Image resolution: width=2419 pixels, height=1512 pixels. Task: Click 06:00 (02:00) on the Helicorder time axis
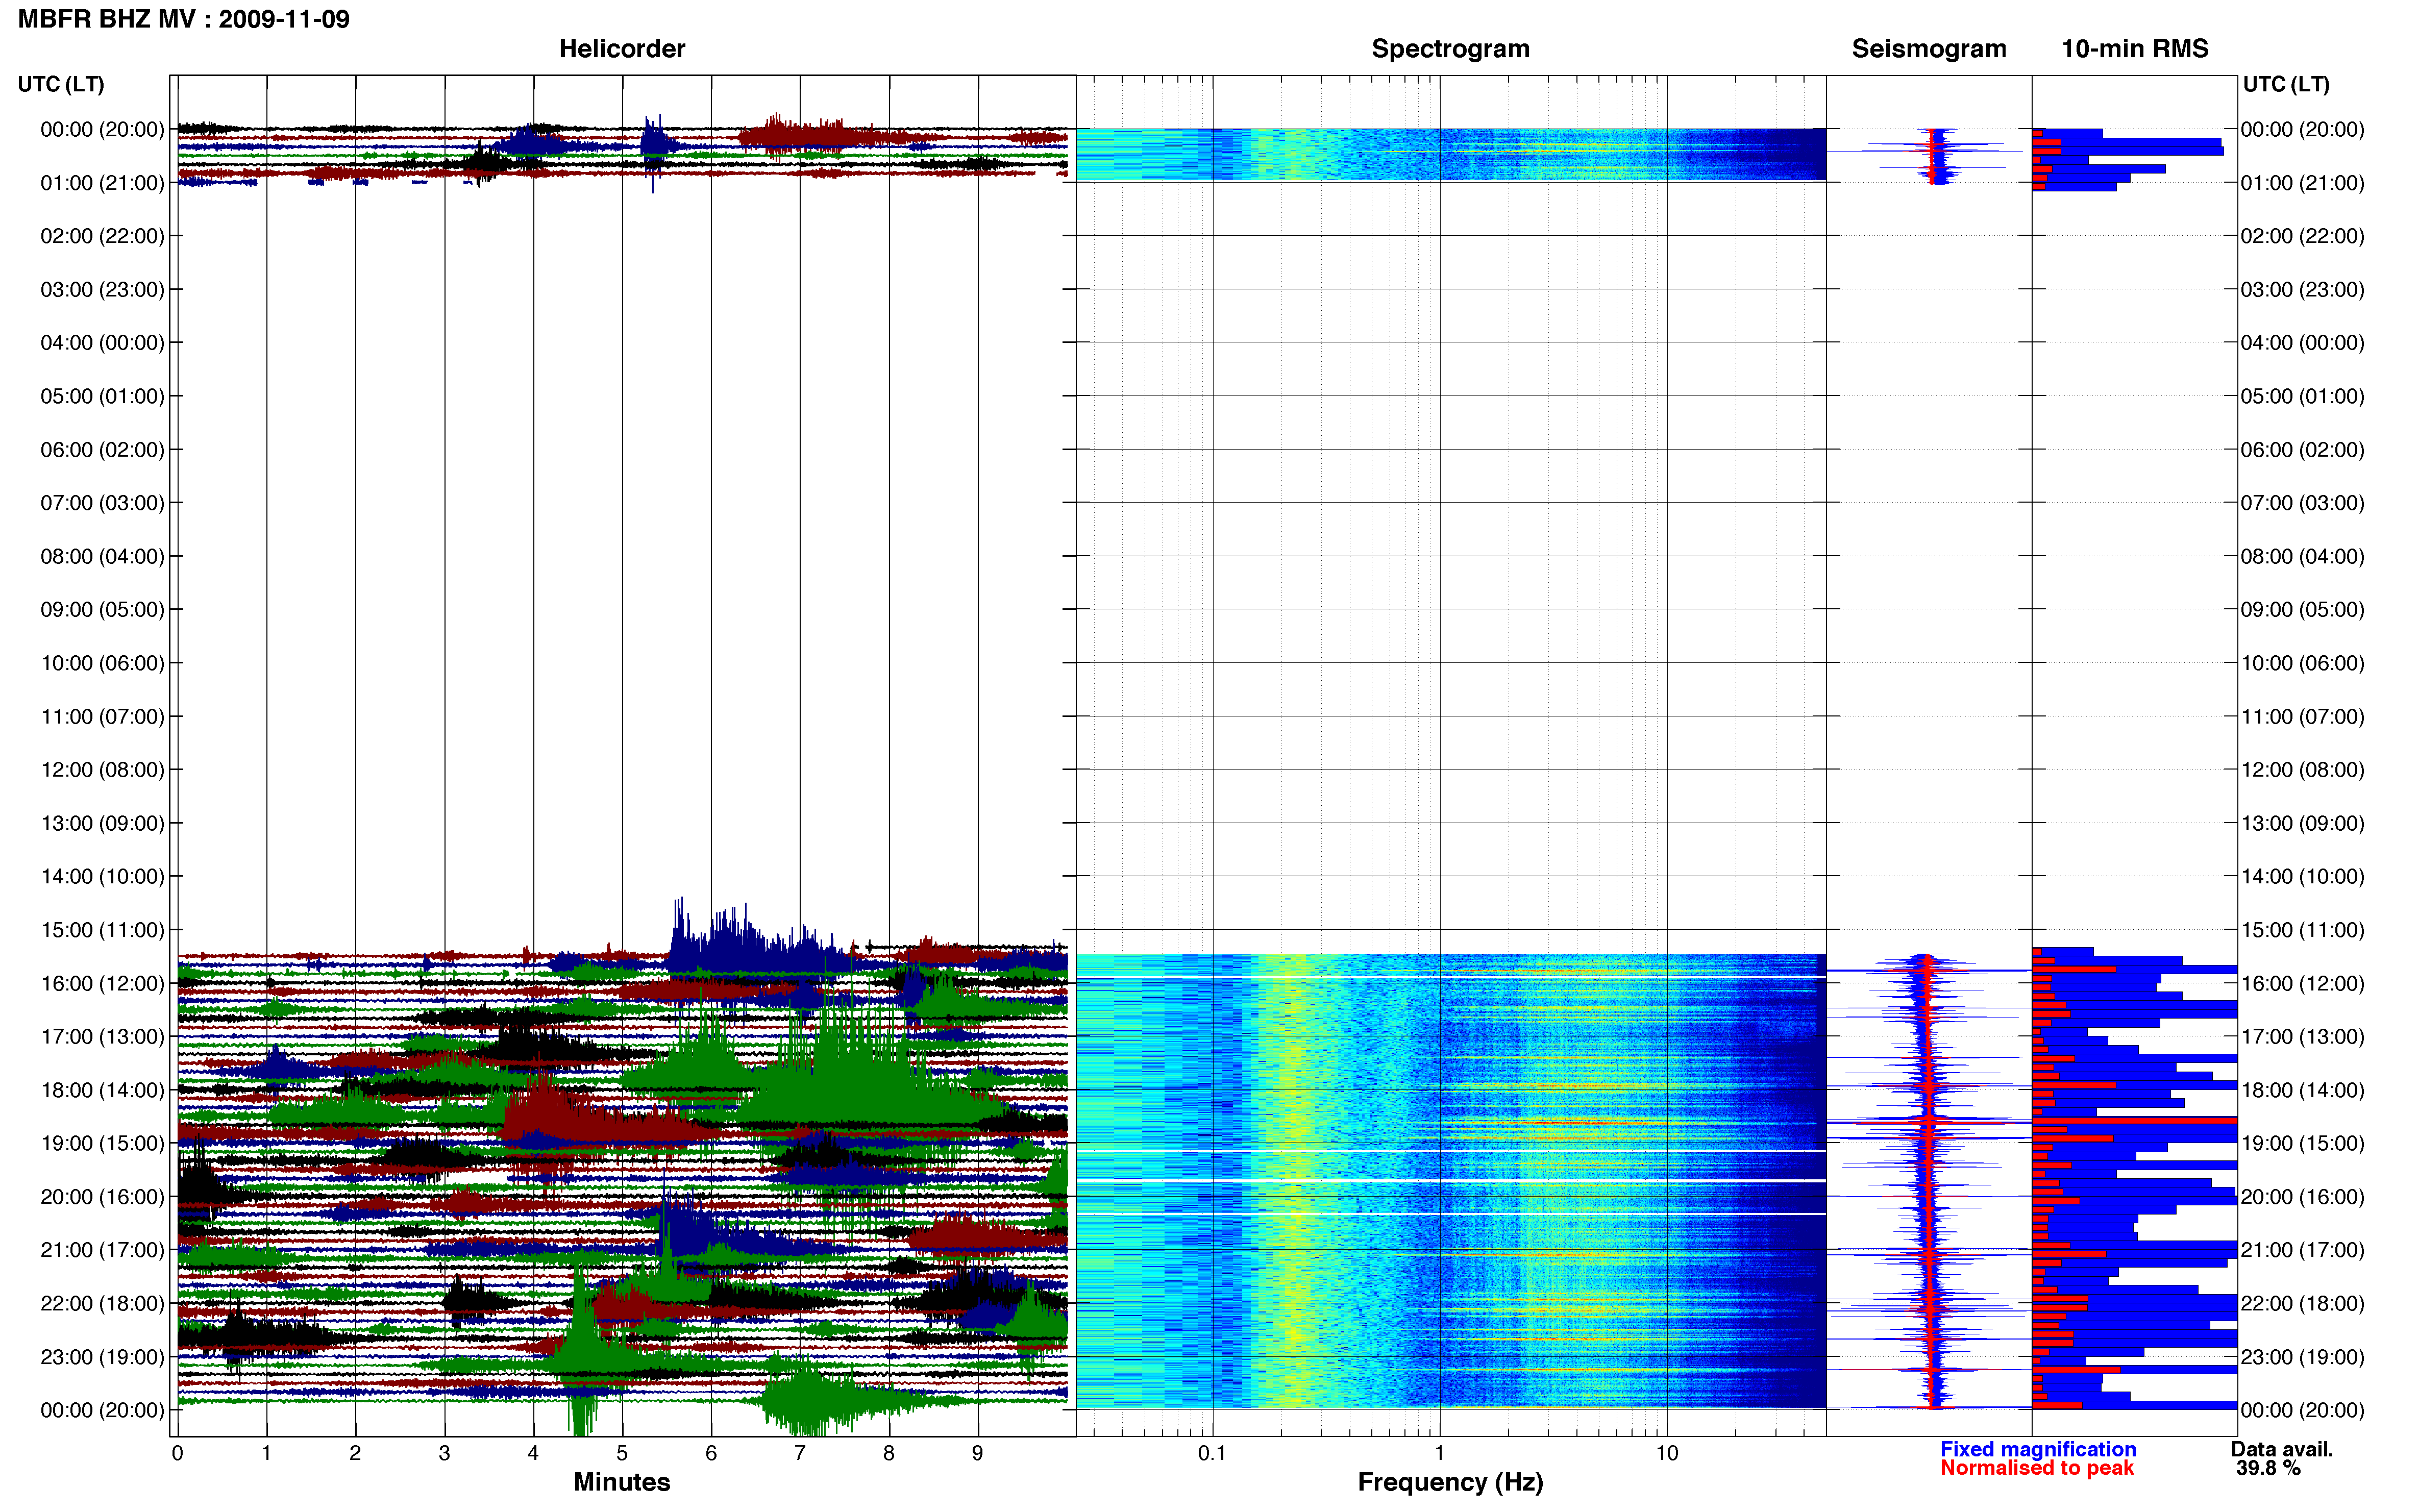click(102, 450)
